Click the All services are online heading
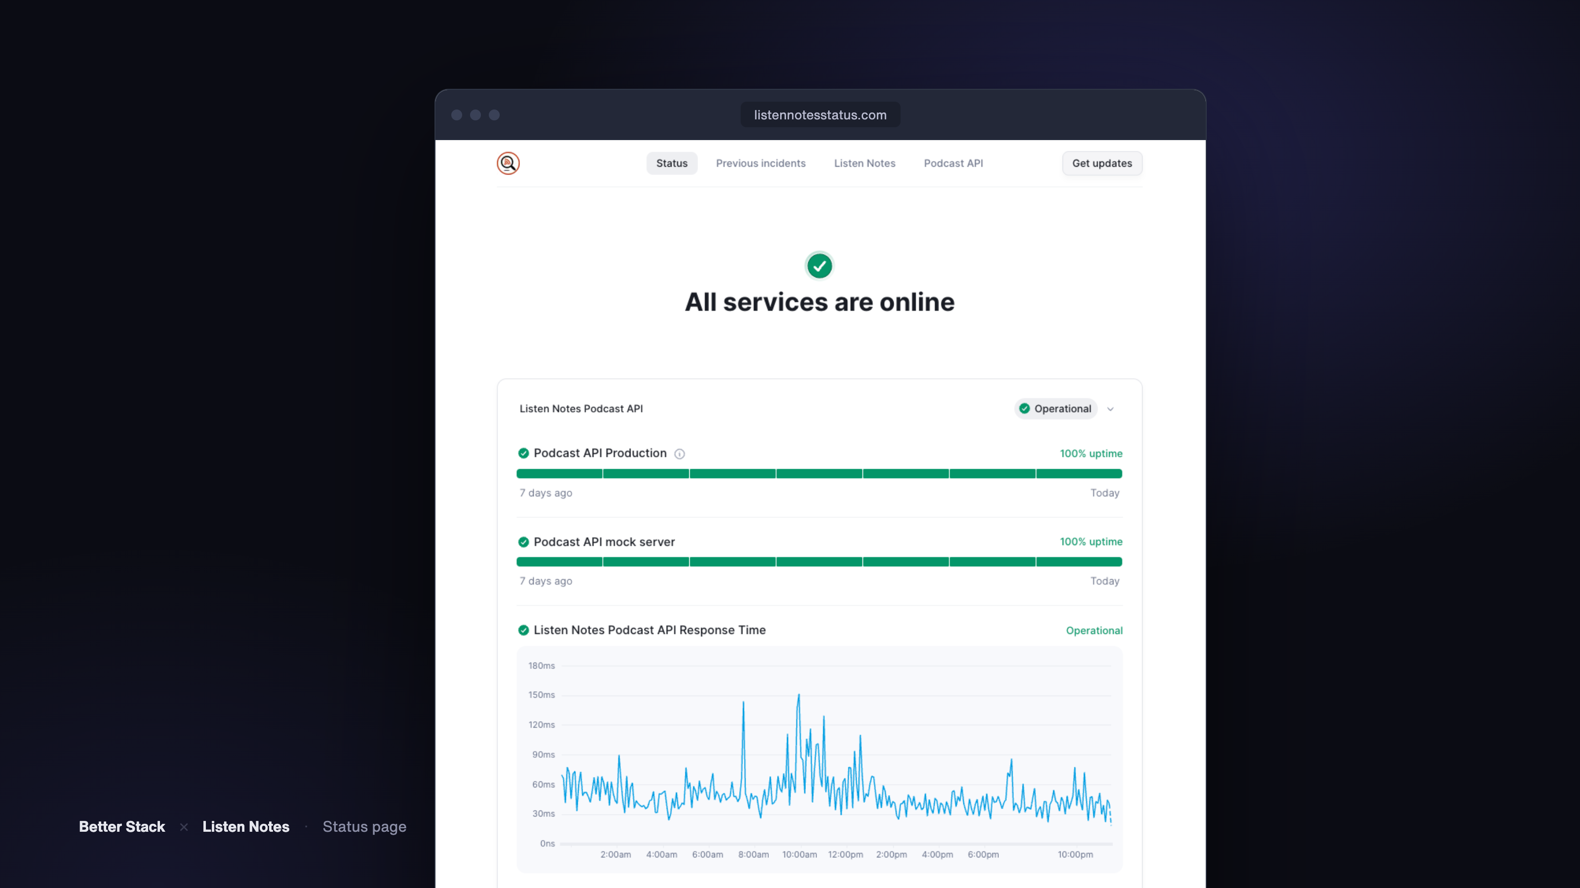 (x=820, y=302)
